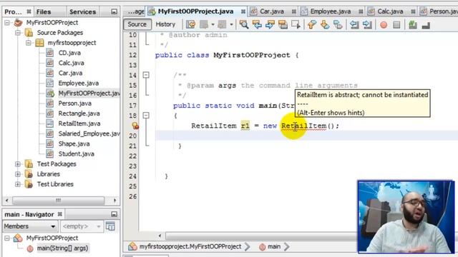Click the Projects panel horizontal scrollbar thumb
This screenshot has width=458, height=257.
click(59, 201)
